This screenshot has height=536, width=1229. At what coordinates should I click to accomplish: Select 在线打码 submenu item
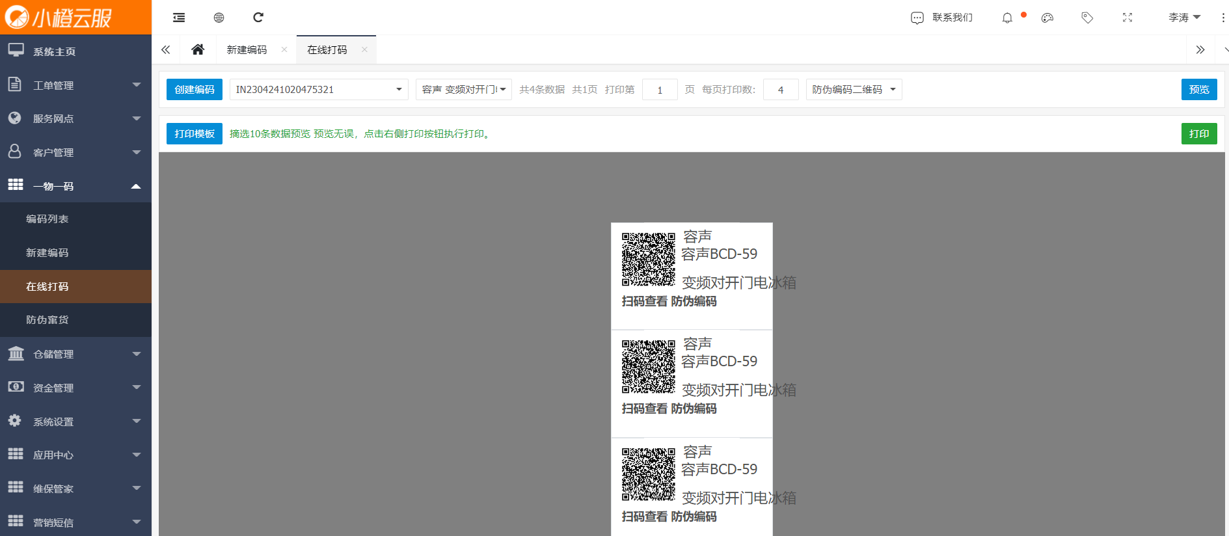point(75,286)
